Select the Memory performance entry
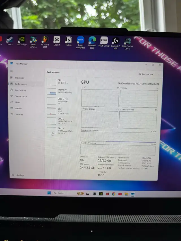Screen dimensions: 181x241 (61, 91)
